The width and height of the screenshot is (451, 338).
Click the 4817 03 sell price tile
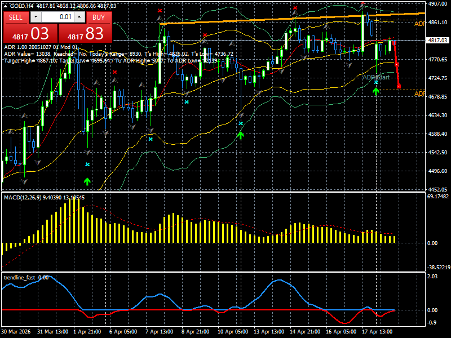[30, 33]
